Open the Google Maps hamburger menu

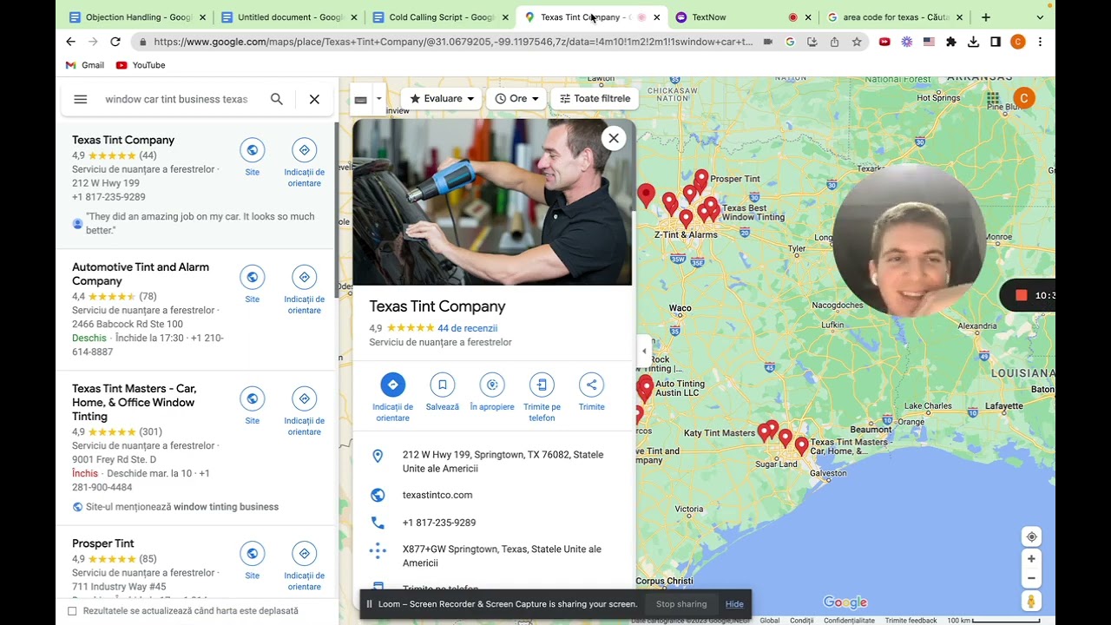(x=81, y=99)
